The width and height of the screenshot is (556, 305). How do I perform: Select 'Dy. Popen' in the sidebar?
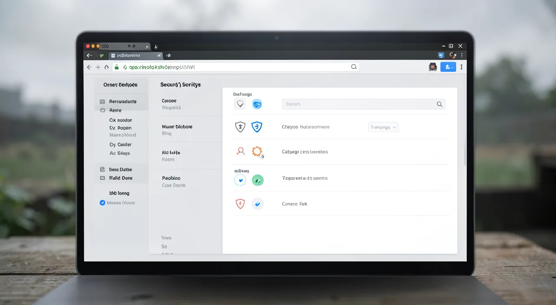pos(120,128)
